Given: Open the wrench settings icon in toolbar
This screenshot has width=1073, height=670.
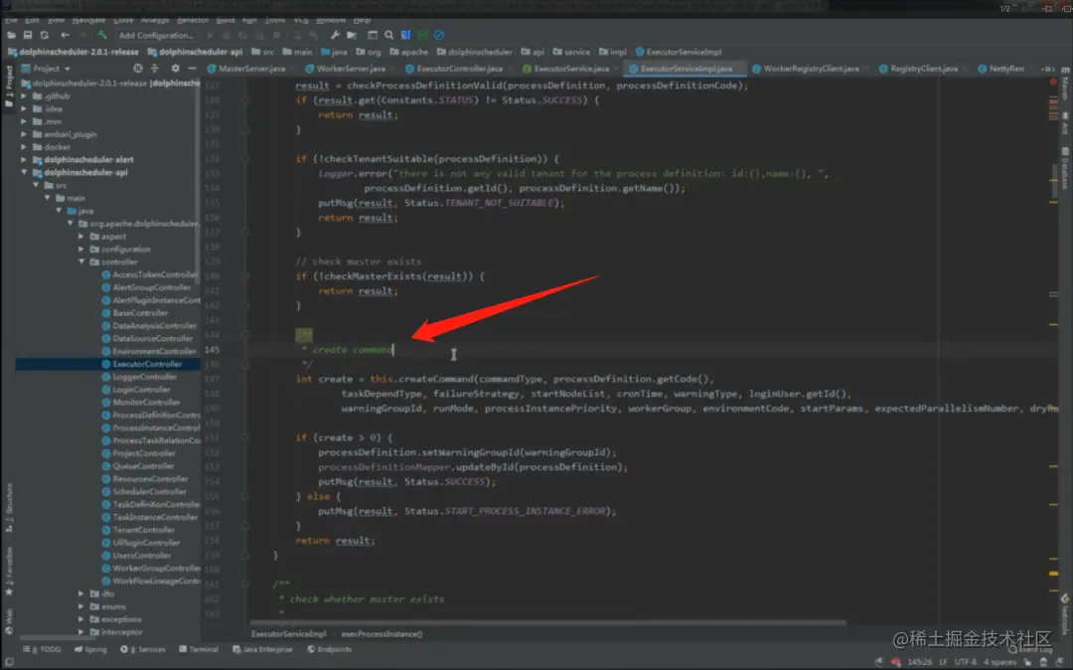Looking at the screenshot, I should 335,35.
